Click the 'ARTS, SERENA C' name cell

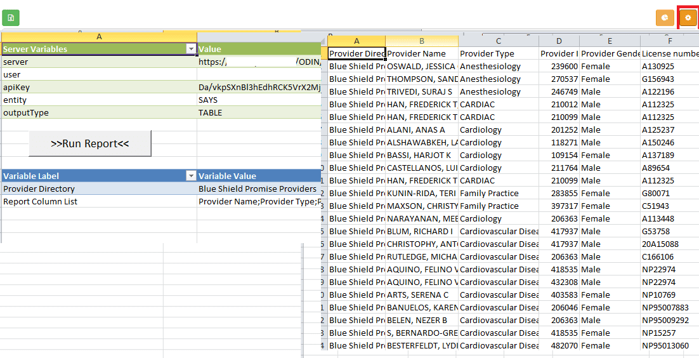pyautogui.click(x=422, y=295)
